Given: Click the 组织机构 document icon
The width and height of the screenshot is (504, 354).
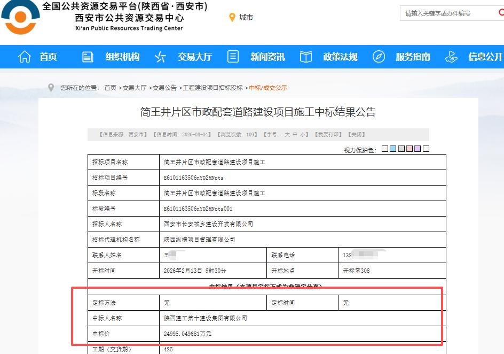Looking at the screenshot, I should [x=87, y=56].
